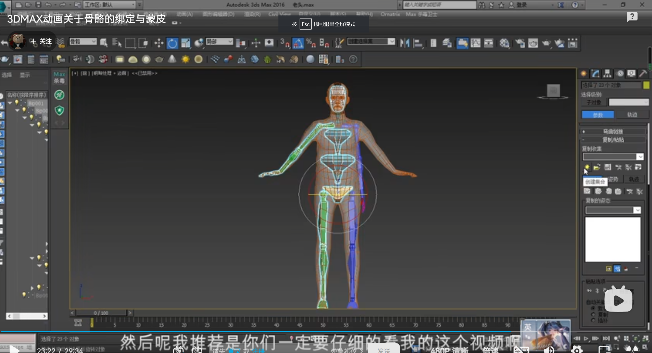Click the search keyword input field
652x353 pixels.
click(x=440, y=5)
